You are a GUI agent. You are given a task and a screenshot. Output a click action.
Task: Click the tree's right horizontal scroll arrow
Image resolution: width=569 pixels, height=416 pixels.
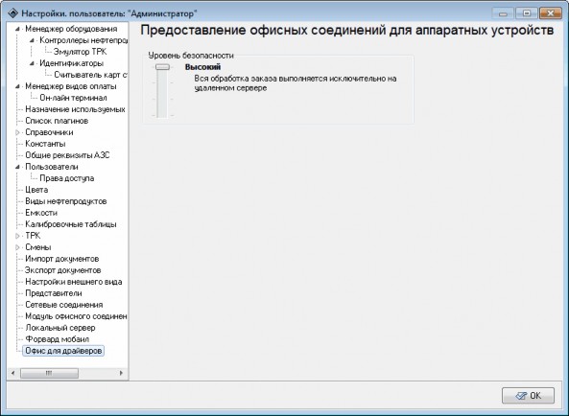(x=121, y=373)
